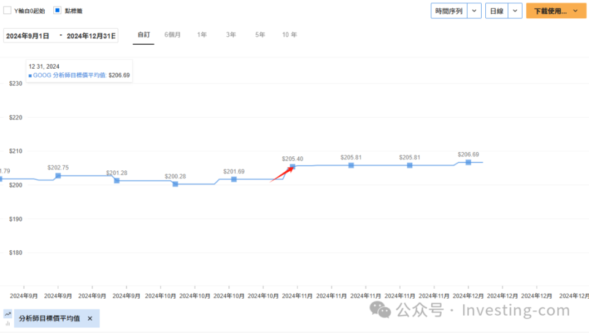Uncheck the 點標籤 checkbox

(x=57, y=10)
